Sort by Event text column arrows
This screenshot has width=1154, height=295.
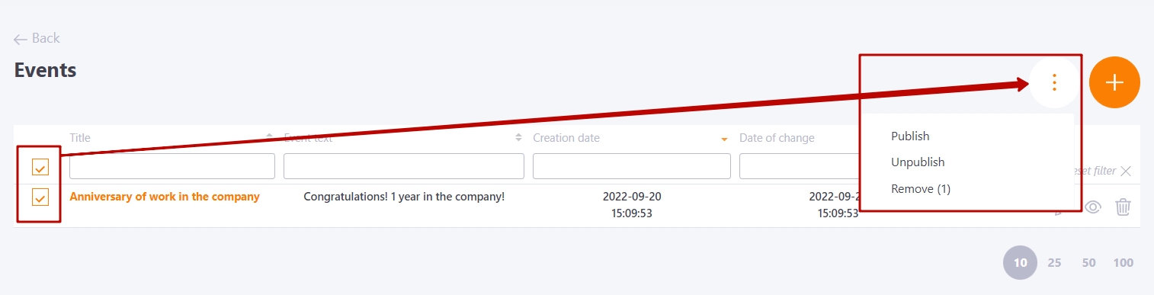pos(519,137)
